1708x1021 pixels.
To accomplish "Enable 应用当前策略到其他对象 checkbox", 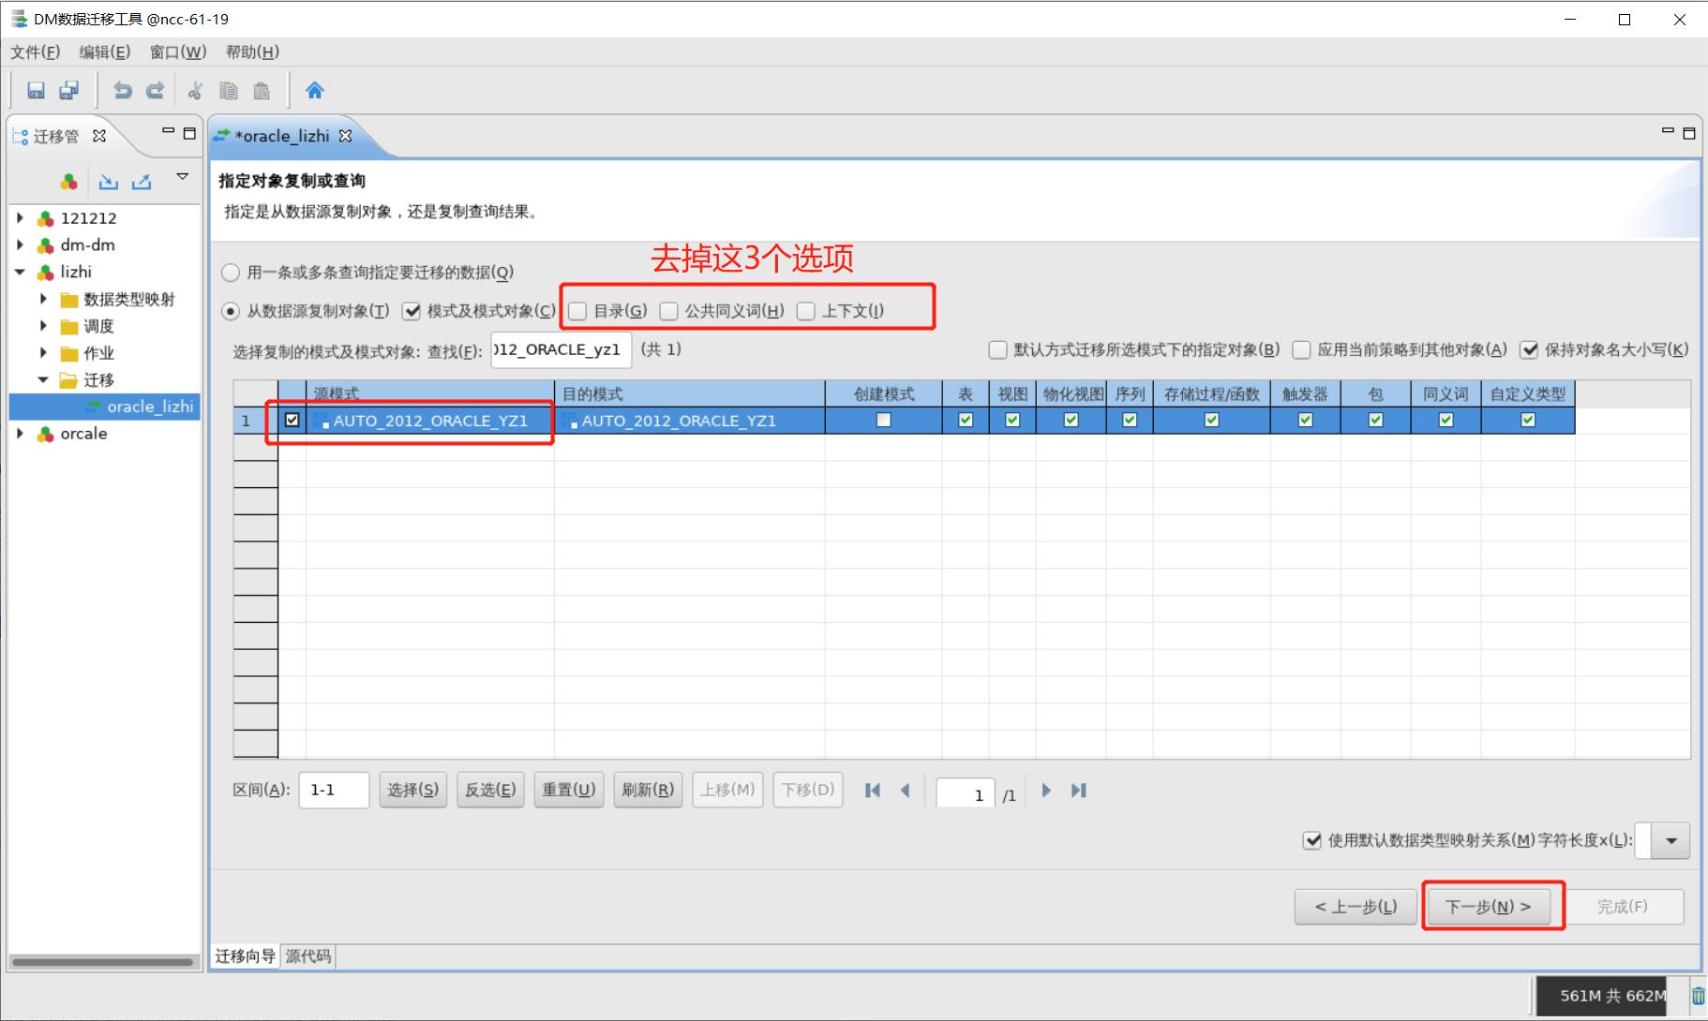I will (x=1301, y=349).
